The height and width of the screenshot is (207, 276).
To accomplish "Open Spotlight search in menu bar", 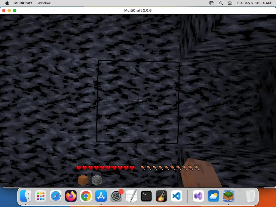I will [x=221, y=3].
